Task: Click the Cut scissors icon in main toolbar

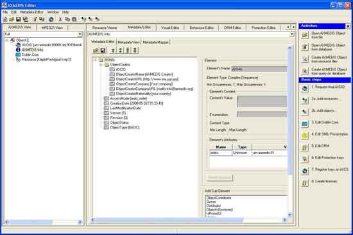Action: click(x=60, y=19)
